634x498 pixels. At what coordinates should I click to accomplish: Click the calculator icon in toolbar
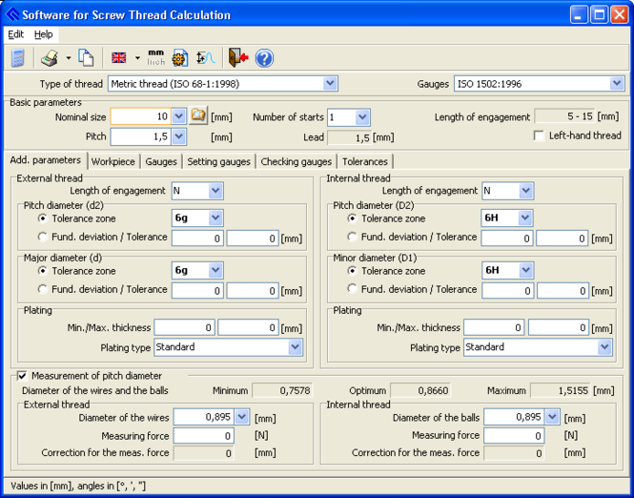[x=18, y=58]
